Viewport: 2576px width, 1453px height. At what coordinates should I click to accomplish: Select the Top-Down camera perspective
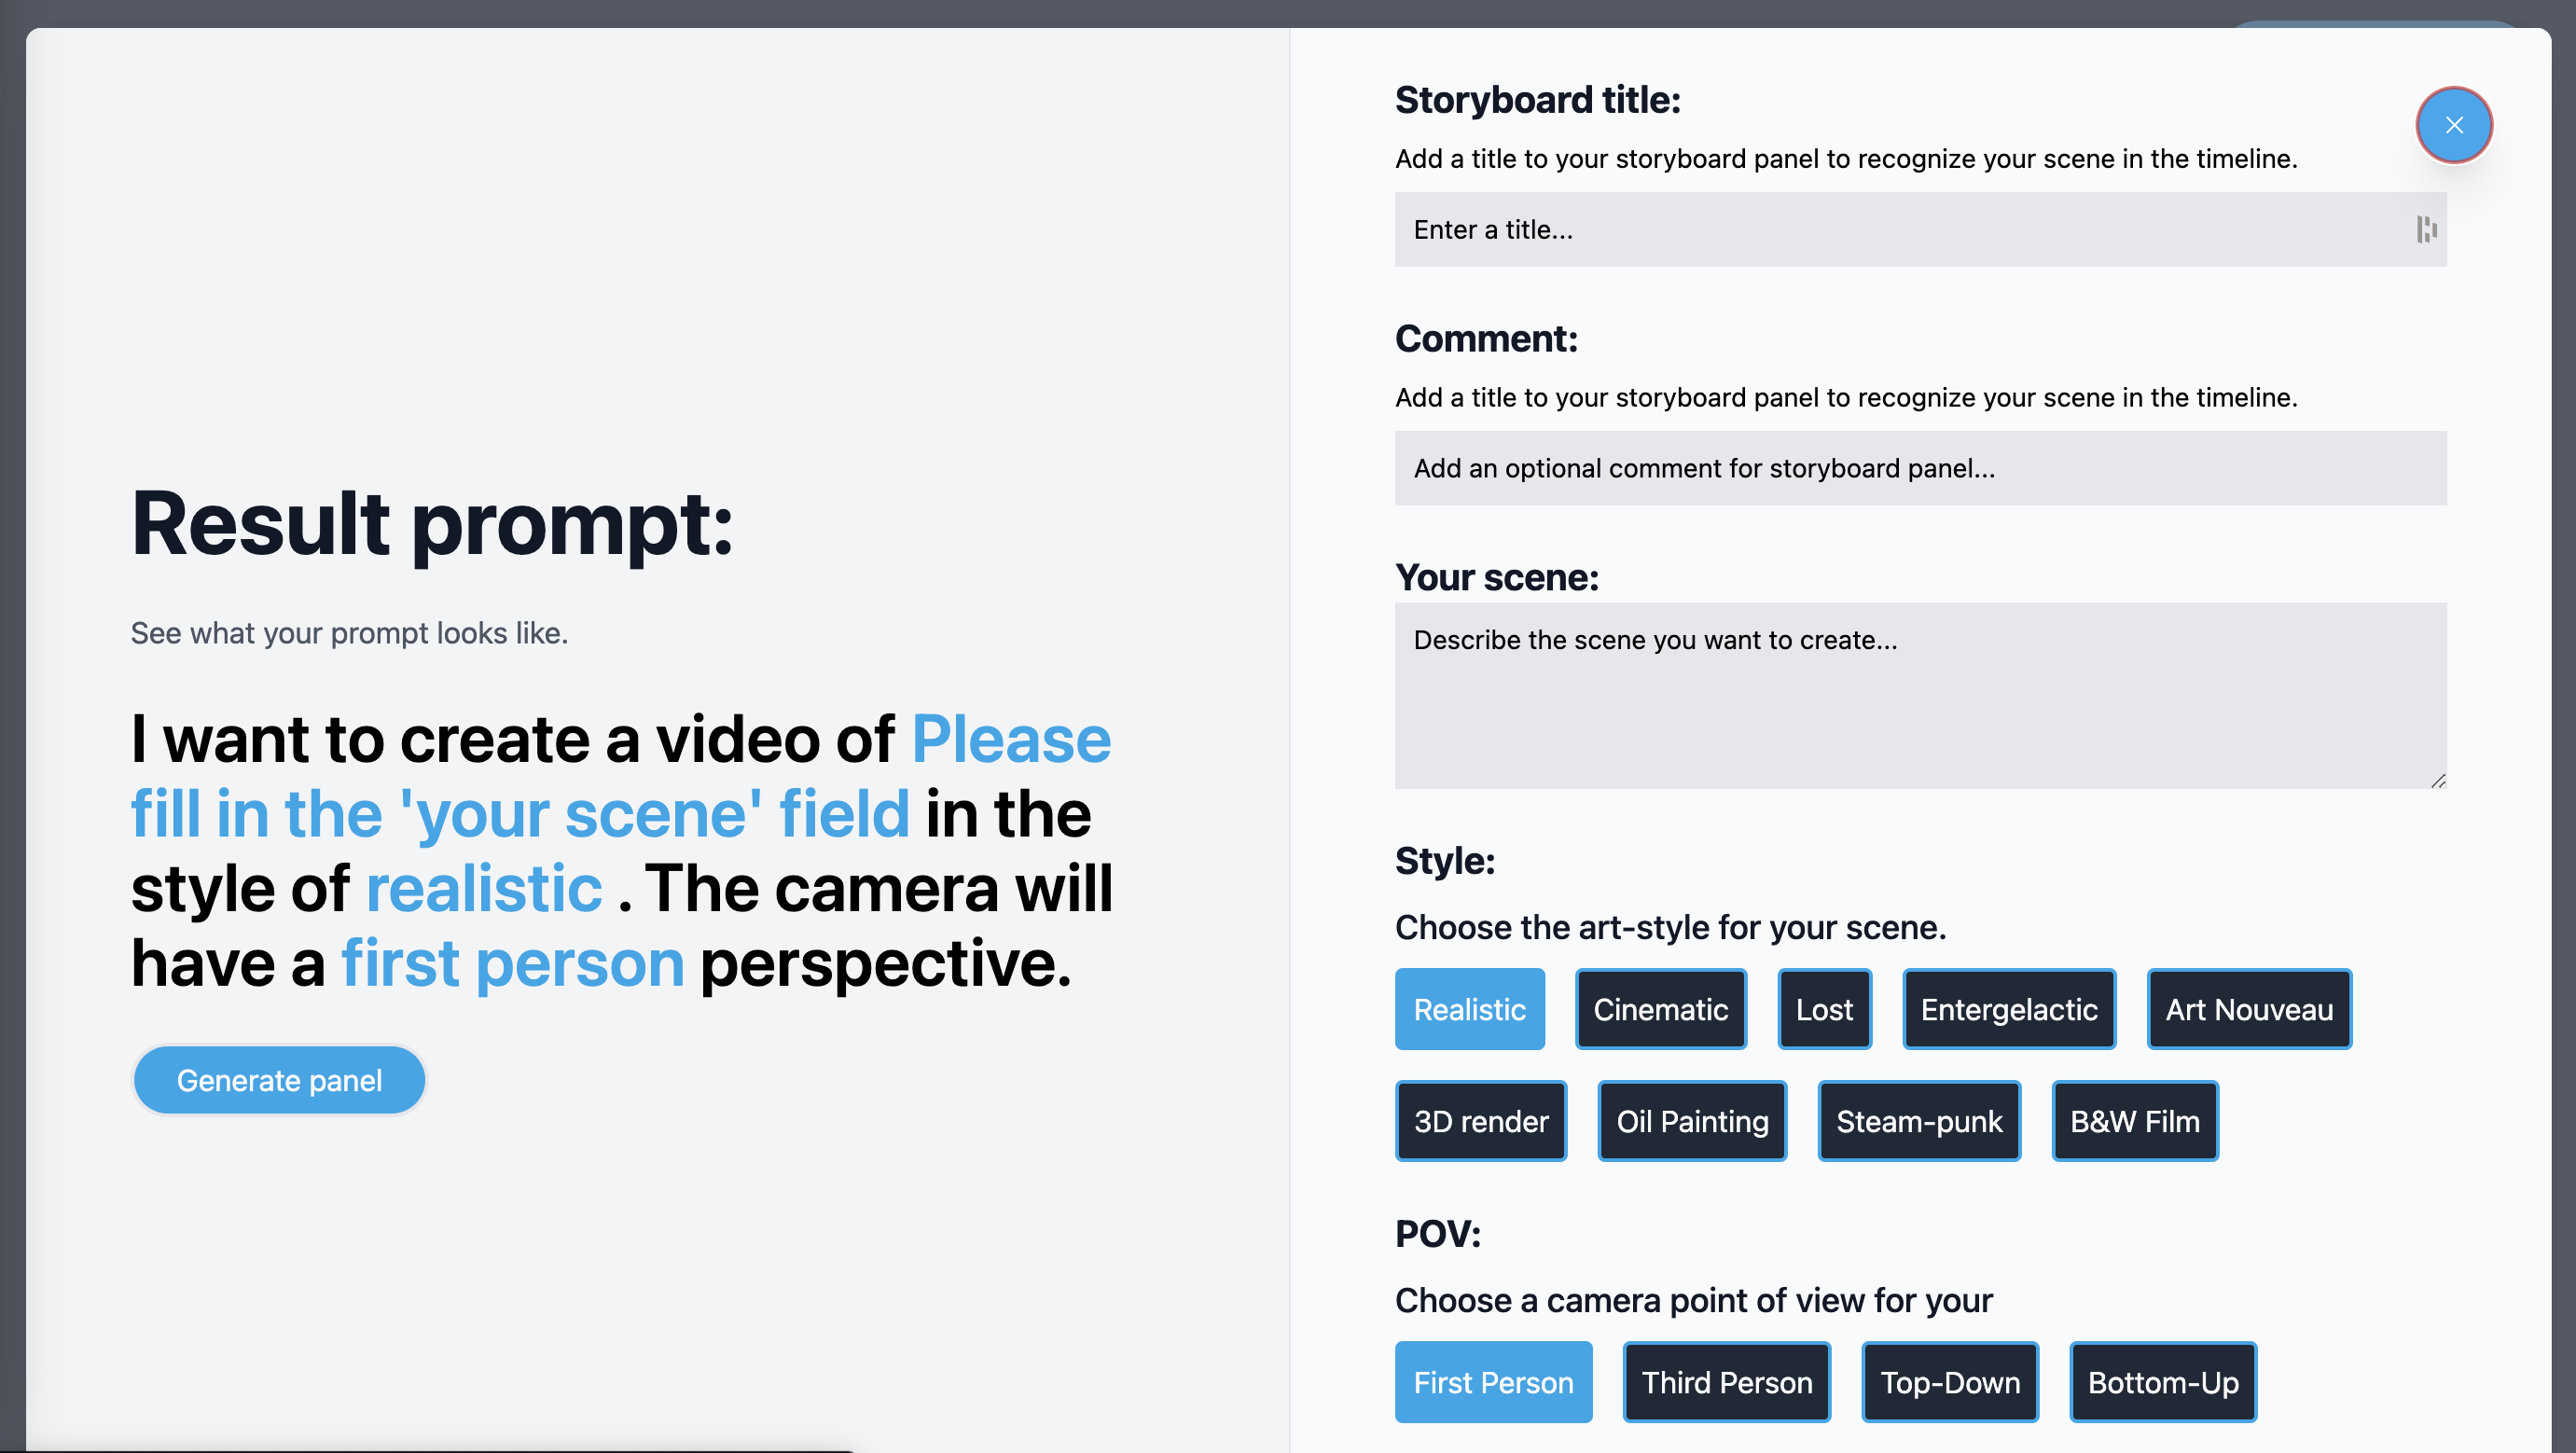[x=1949, y=1382]
